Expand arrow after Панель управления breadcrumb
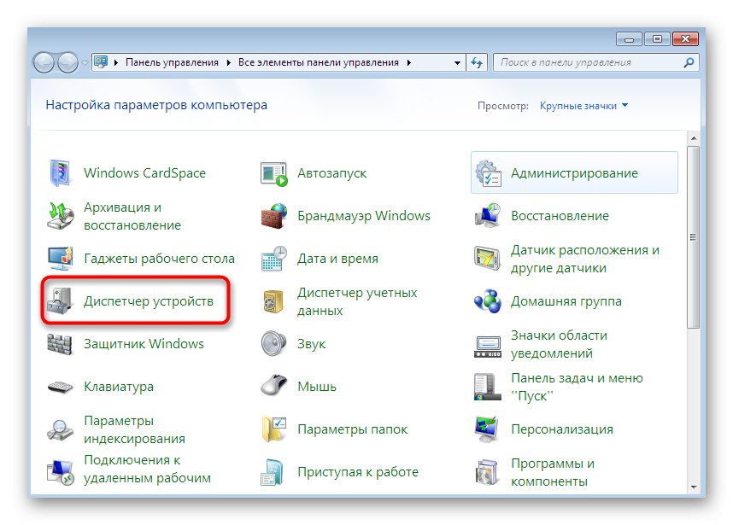This screenshot has height=525, width=733. coord(228,62)
